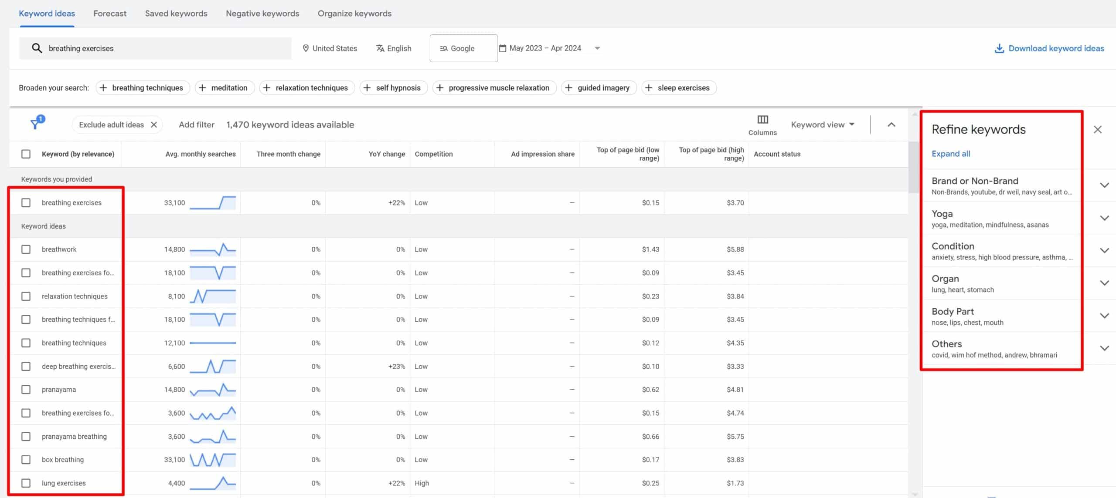
Task: Remove the Exclude adult ideas filter
Action: point(153,124)
